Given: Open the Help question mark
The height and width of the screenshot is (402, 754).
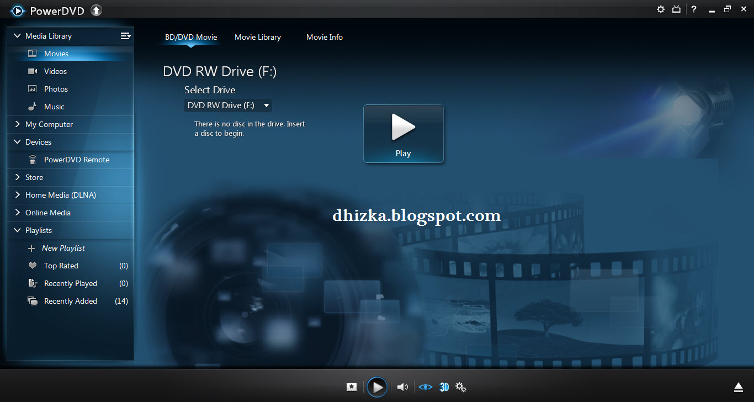Looking at the screenshot, I should [694, 9].
